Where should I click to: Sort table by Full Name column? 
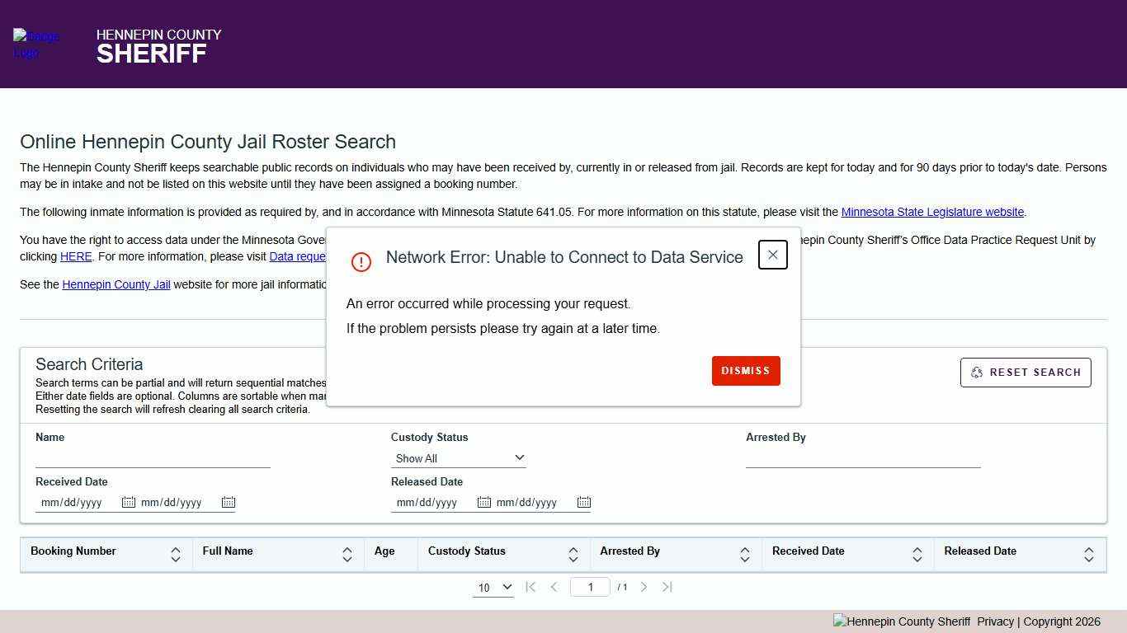[347, 555]
